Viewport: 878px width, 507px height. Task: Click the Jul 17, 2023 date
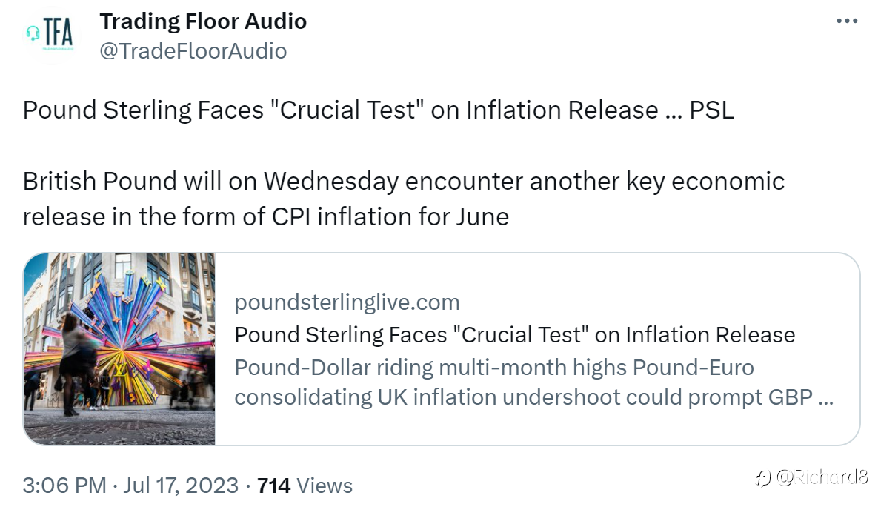tap(182, 486)
